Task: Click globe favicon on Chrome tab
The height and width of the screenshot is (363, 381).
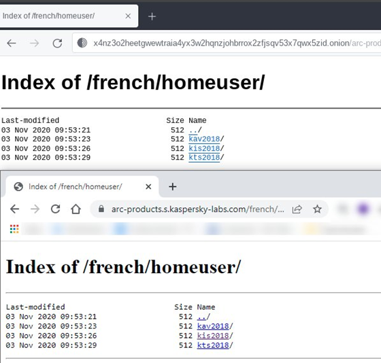Action: [18, 186]
